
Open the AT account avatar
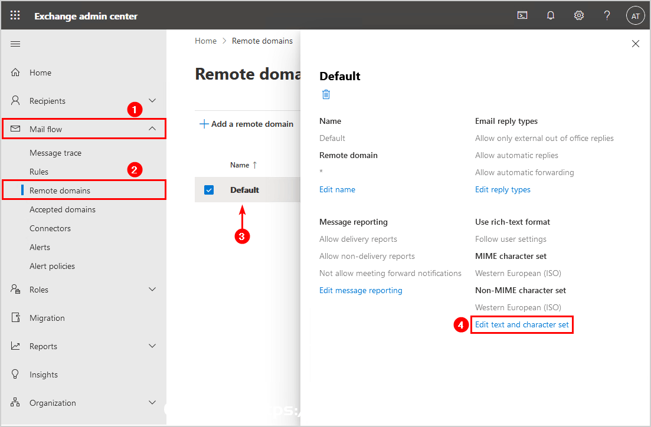[635, 16]
